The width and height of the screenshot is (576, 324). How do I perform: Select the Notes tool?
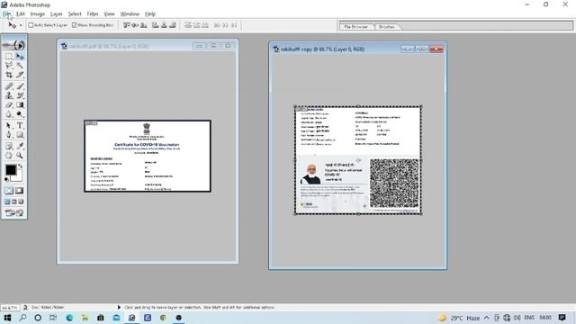(x=9, y=146)
